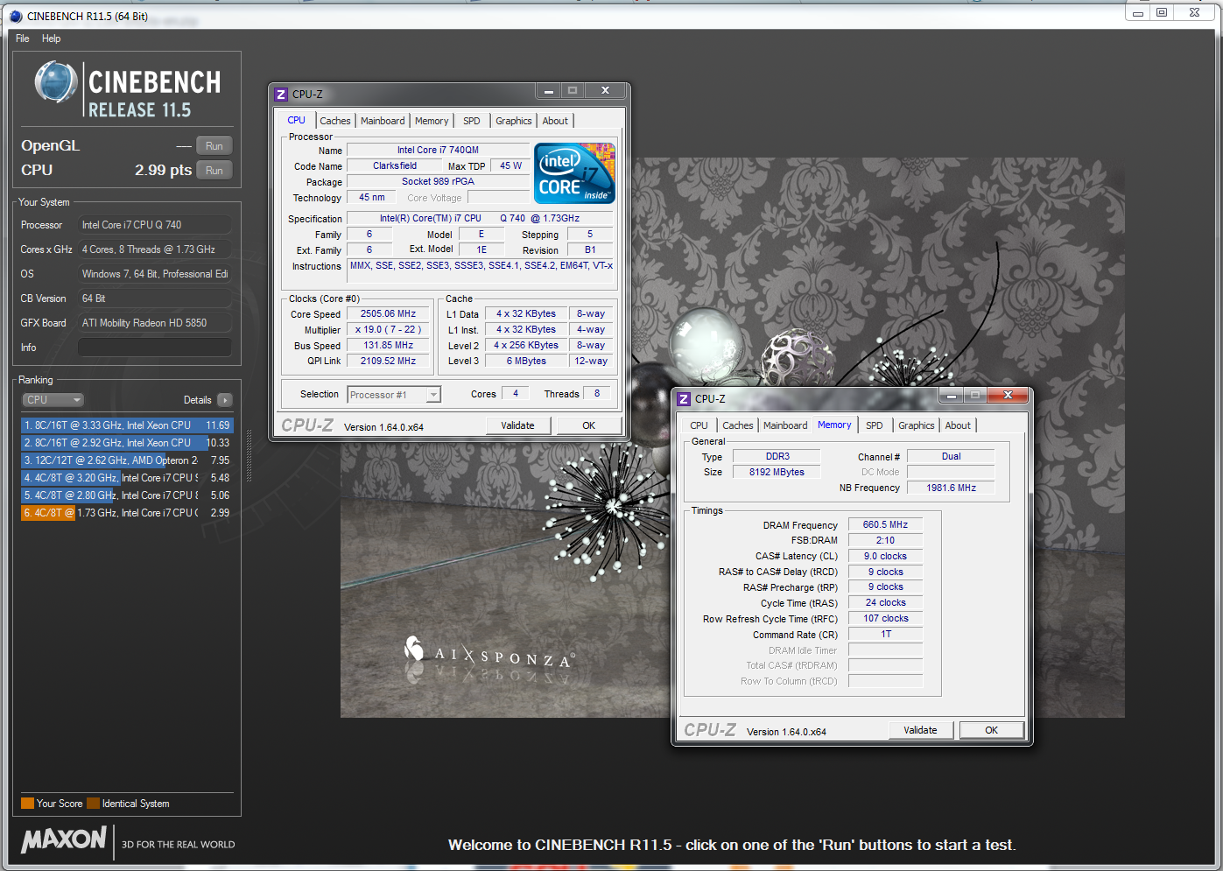Click the Core Speed value 2505.06 MHz
This screenshot has width=1223, height=871.
tap(388, 314)
